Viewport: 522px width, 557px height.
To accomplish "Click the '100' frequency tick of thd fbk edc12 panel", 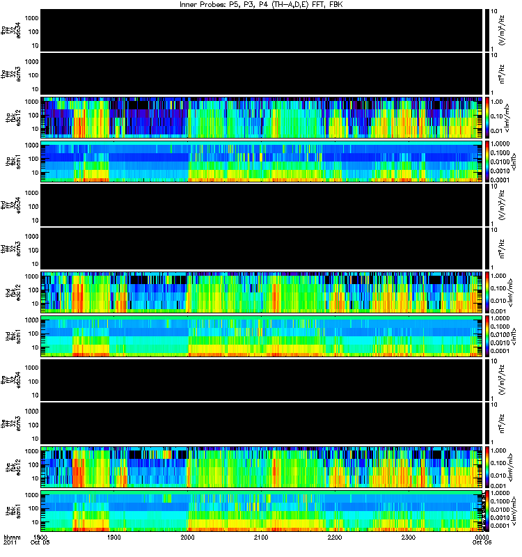I will pyautogui.click(x=33, y=290).
